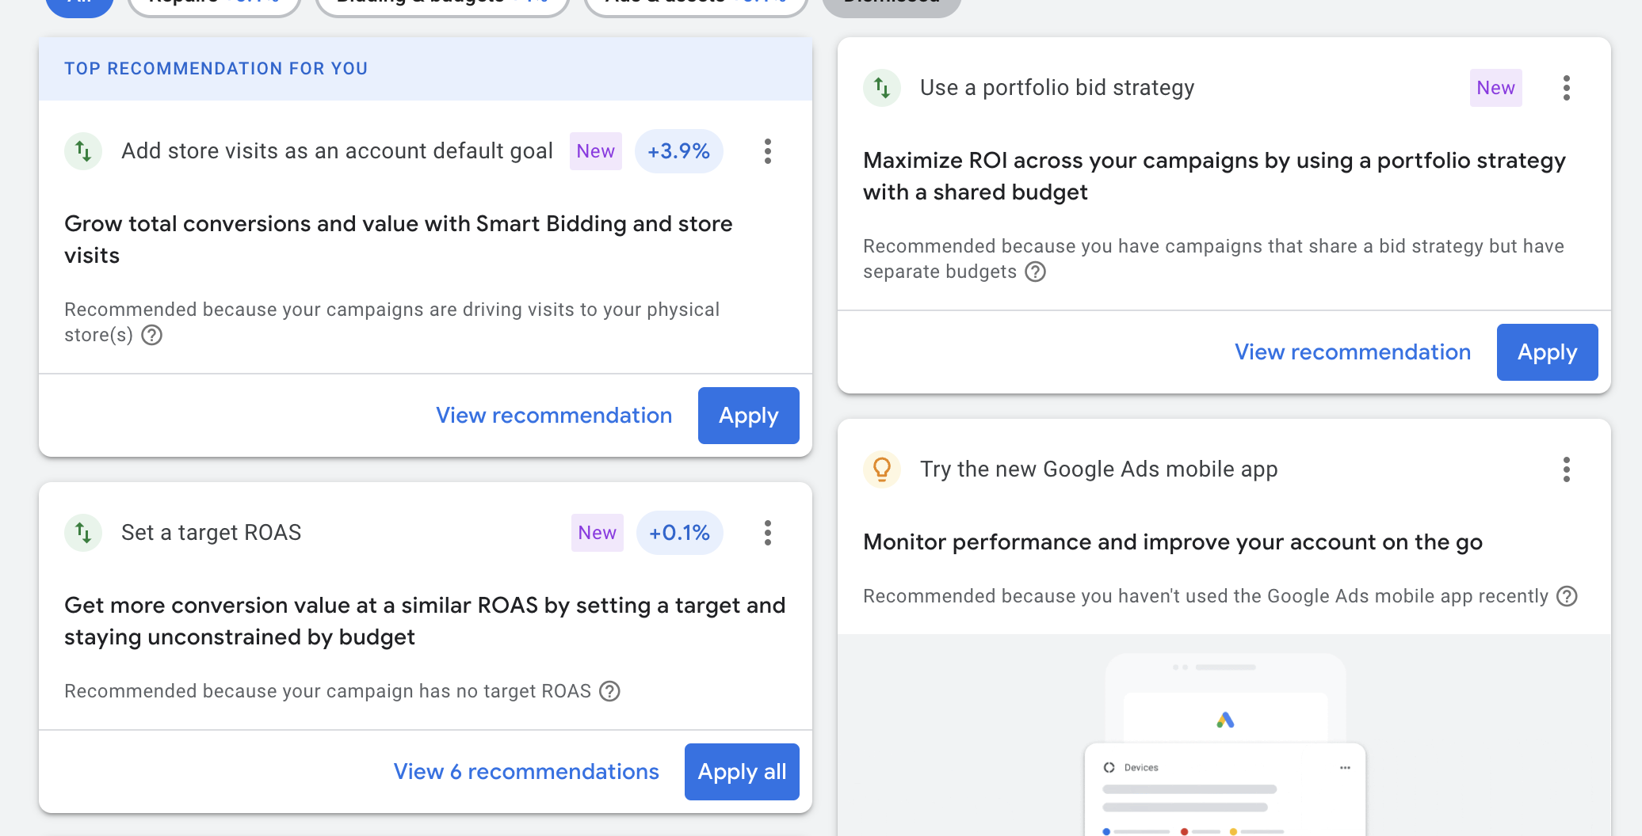Click the '+3.9%' score uplift badge
Screen dimensions: 1642x836
point(678,151)
